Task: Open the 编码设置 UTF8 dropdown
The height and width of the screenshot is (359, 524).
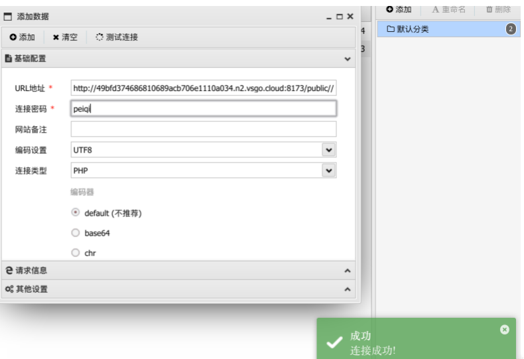Action: (x=329, y=150)
